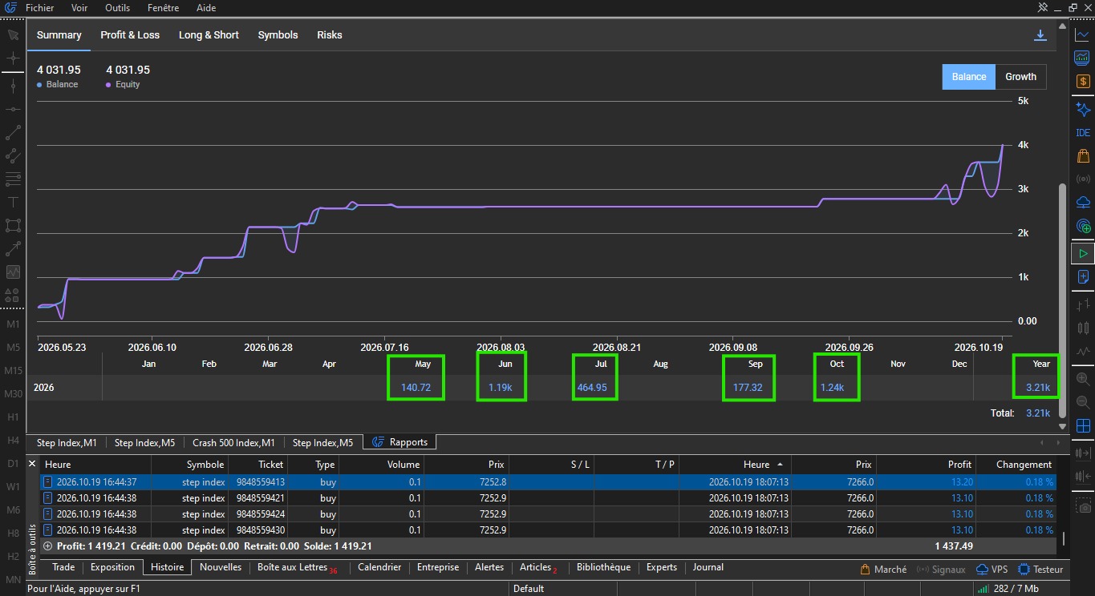
Task: Select the trendline drawing tool
Action: tap(13, 132)
